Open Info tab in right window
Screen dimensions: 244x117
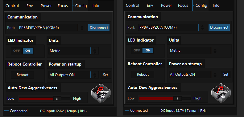tap(216, 6)
